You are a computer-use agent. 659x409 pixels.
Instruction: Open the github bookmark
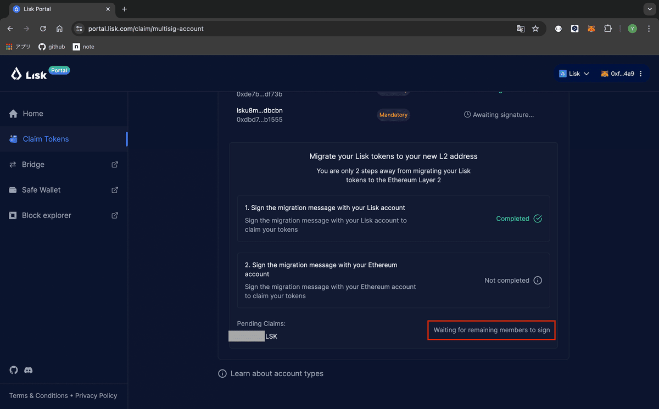(x=52, y=47)
